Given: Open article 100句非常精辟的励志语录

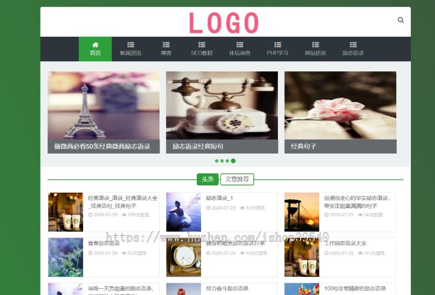Looking at the screenshot, I should 355,289.
